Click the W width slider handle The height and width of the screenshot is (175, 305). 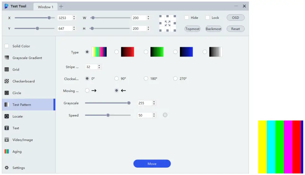(x=93, y=18)
